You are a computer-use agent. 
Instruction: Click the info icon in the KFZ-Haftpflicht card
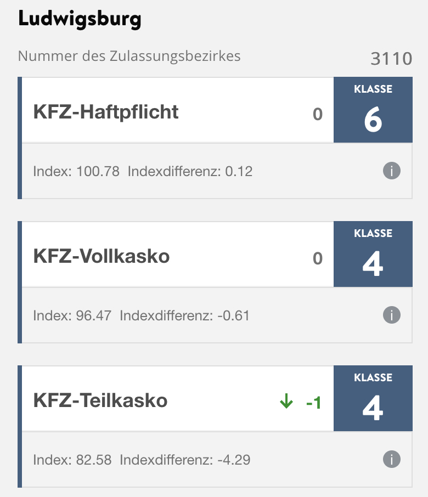pyautogui.click(x=391, y=171)
